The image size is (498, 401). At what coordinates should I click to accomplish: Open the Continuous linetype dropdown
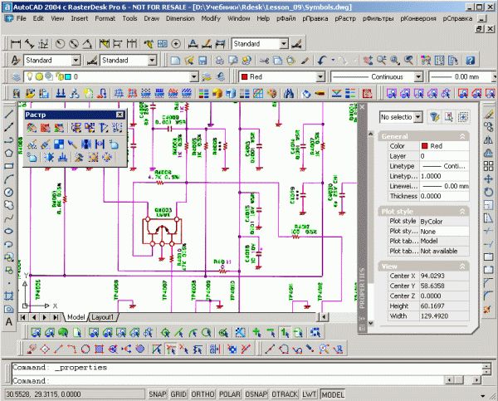coord(418,77)
